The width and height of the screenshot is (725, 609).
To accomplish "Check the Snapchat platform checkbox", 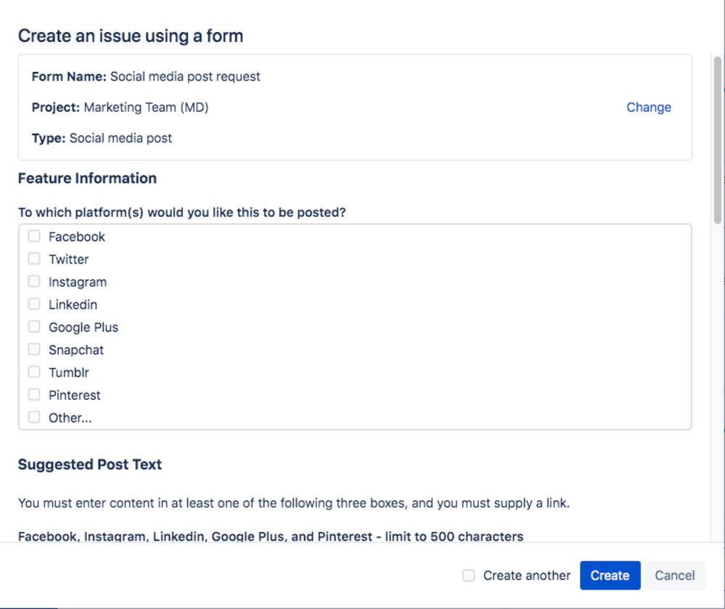I will (x=33, y=348).
